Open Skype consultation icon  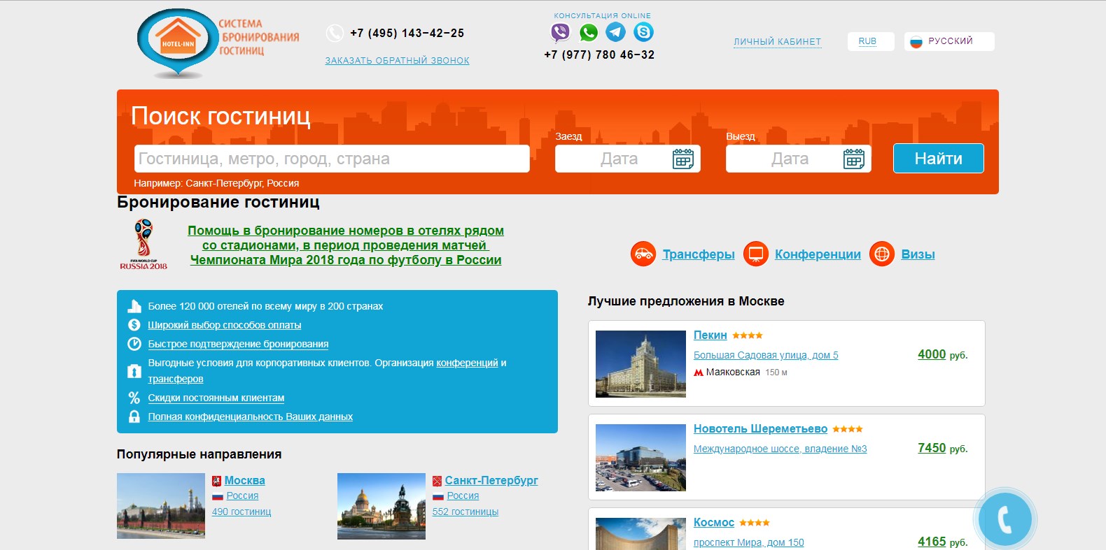click(x=643, y=32)
